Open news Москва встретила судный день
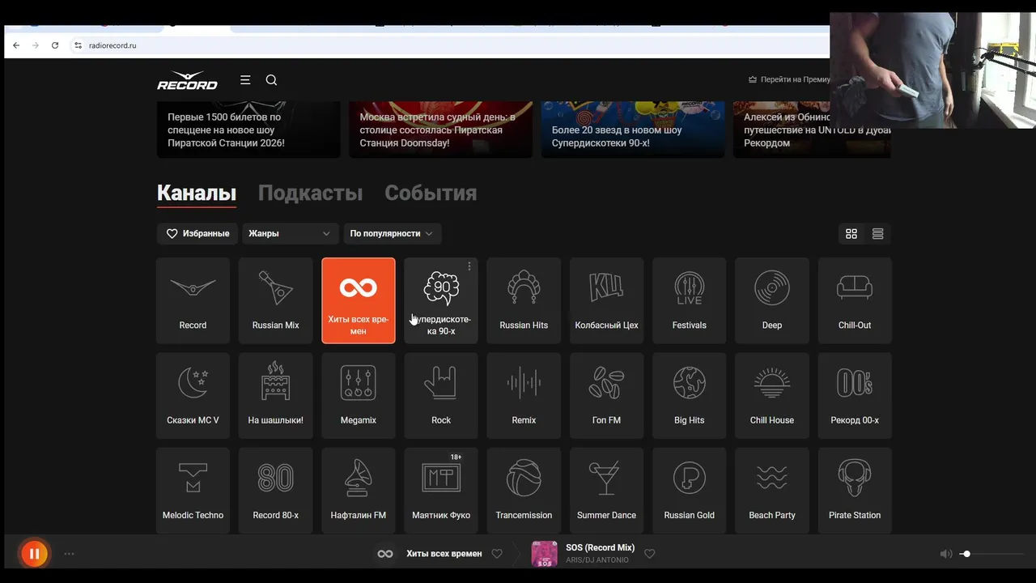 click(440, 130)
